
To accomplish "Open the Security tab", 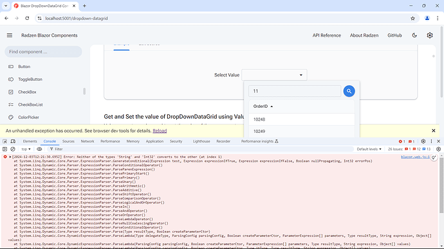I will click(176, 141).
